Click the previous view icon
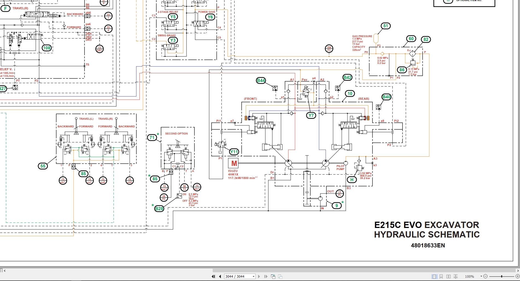This screenshot has height=281, width=520. 273,276
